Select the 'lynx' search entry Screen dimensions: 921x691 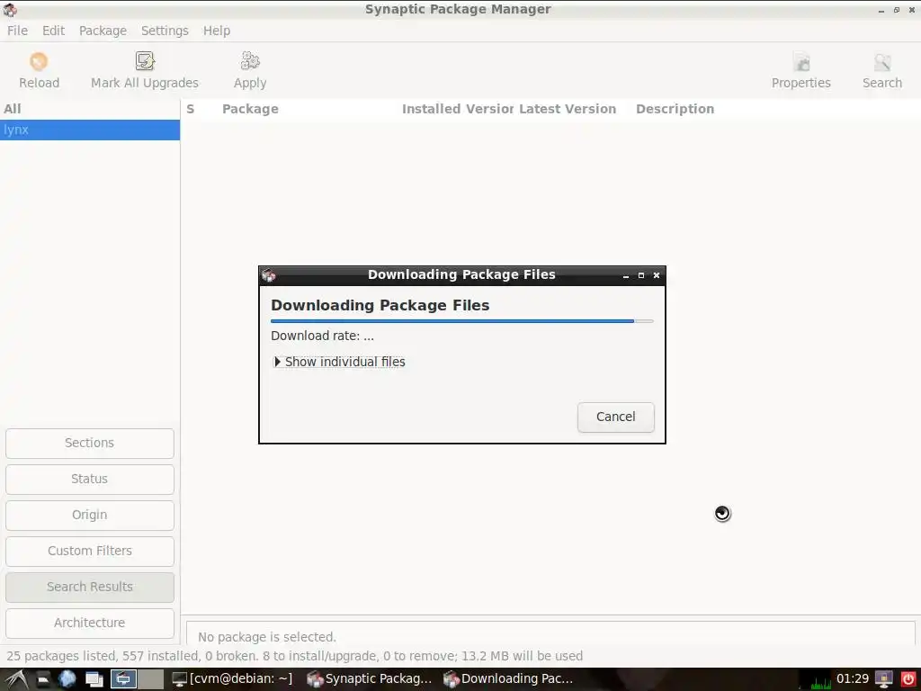pyautogui.click(x=90, y=130)
